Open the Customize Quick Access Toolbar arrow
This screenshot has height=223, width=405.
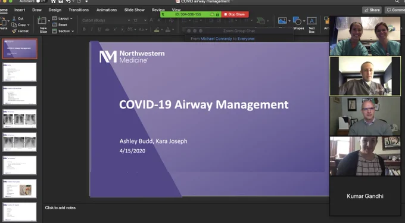(x=86, y=2)
